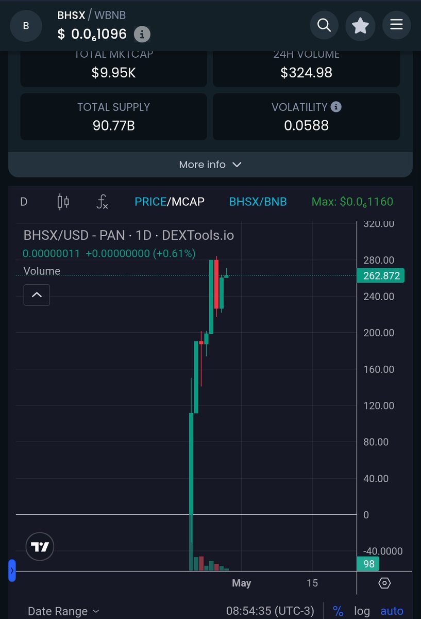This screenshot has width=421, height=619.
Task: Click the volume axis label 98
Action: tap(369, 564)
